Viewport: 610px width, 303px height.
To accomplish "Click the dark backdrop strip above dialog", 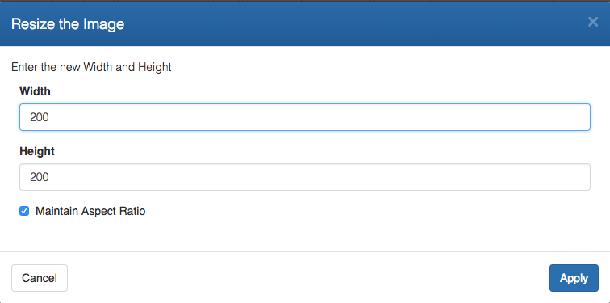I will [305, 1].
